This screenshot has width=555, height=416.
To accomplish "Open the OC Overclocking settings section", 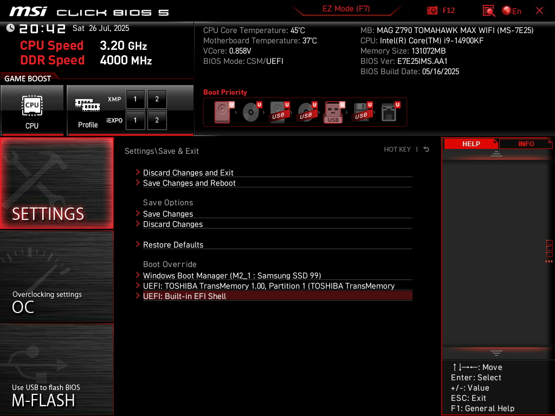I will 57,277.
